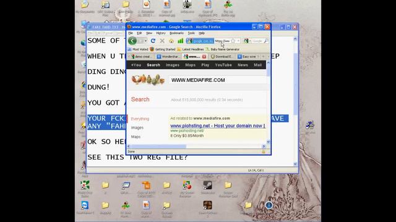Click the right arrow of Firefox horizontal scrollbar
Screen dimensions: 396x222
click(264, 146)
